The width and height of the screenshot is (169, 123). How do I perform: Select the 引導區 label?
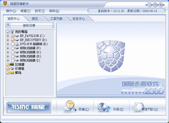[x=20, y=69]
